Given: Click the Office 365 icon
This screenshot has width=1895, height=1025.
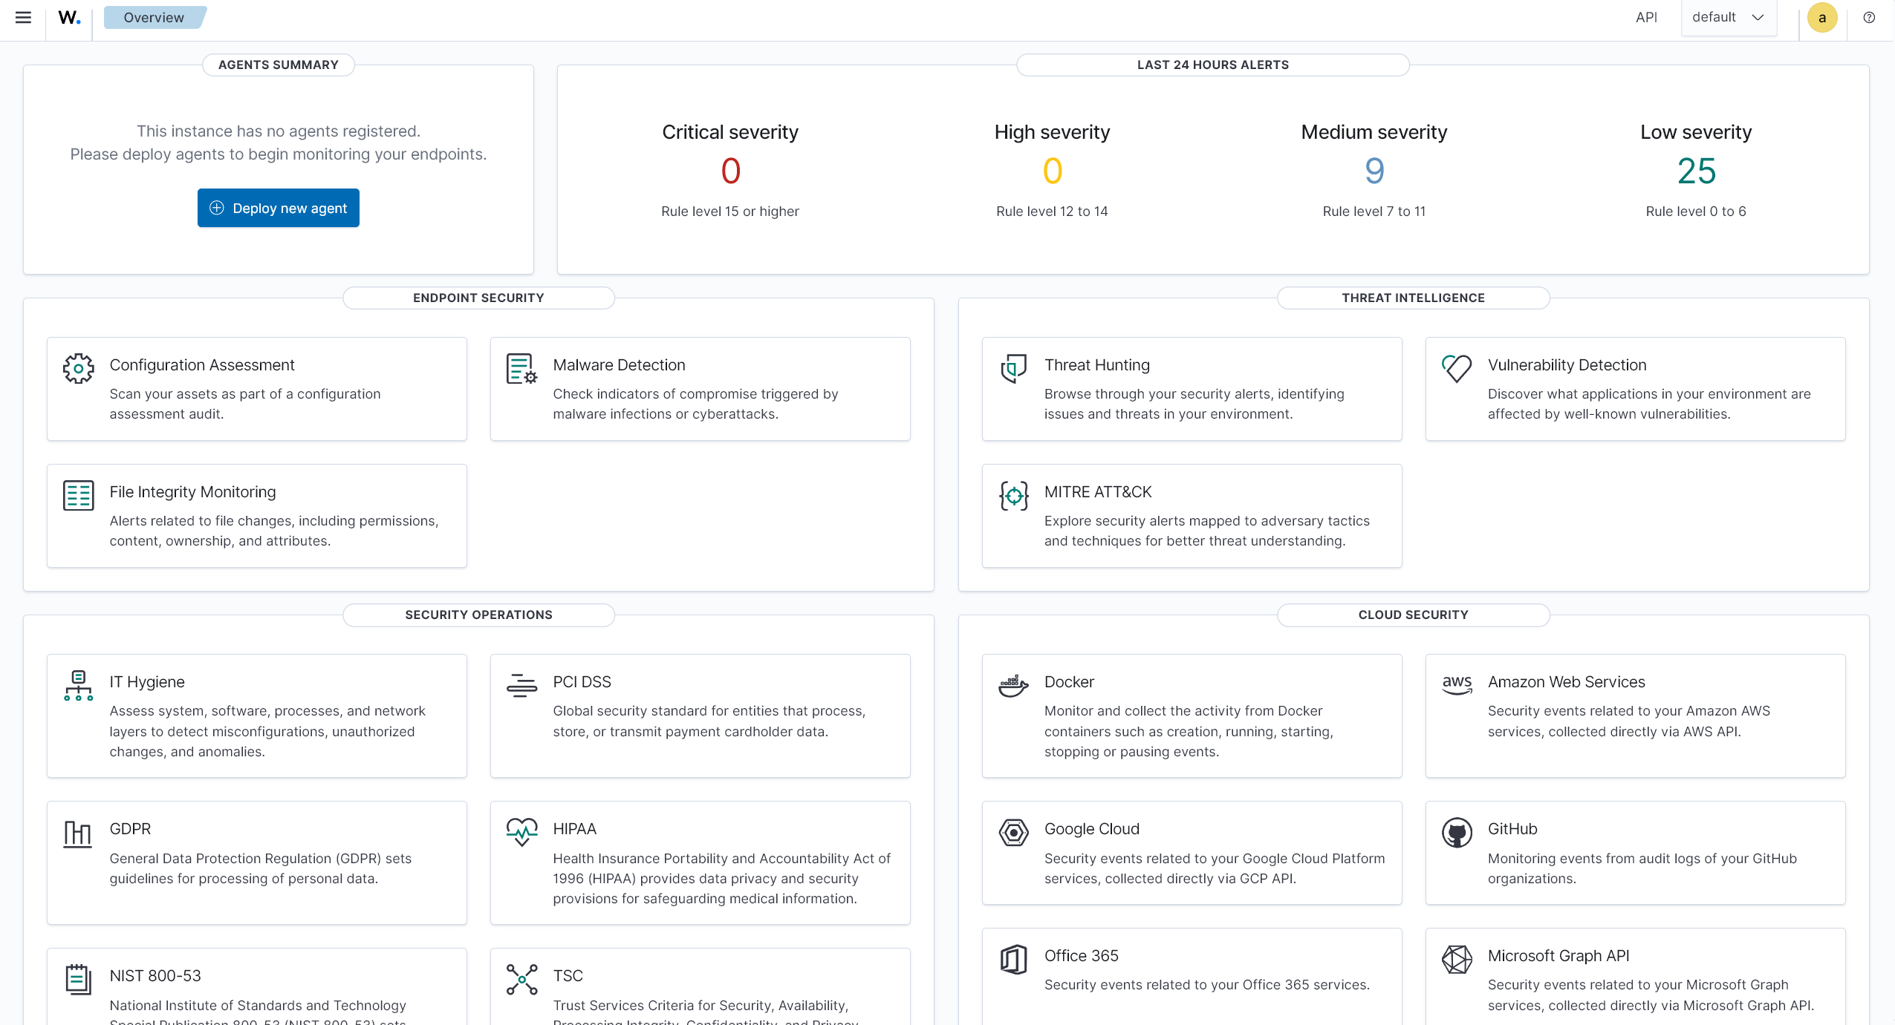Looking at the screenshot, I should pos(1013,959).
